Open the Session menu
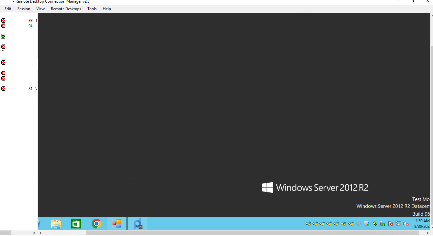The width and height of the screenshot is (433, 236). (24, 9)
